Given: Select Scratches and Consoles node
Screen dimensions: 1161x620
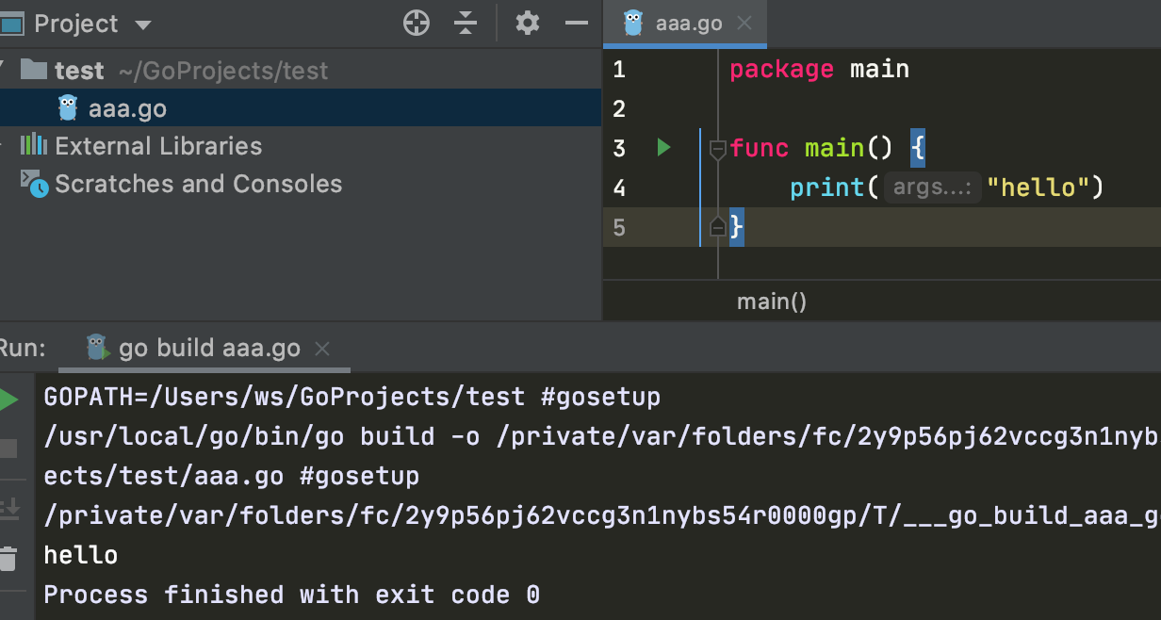Looking at the screenshot, I should pyautogui.click(x=198, y=184).
